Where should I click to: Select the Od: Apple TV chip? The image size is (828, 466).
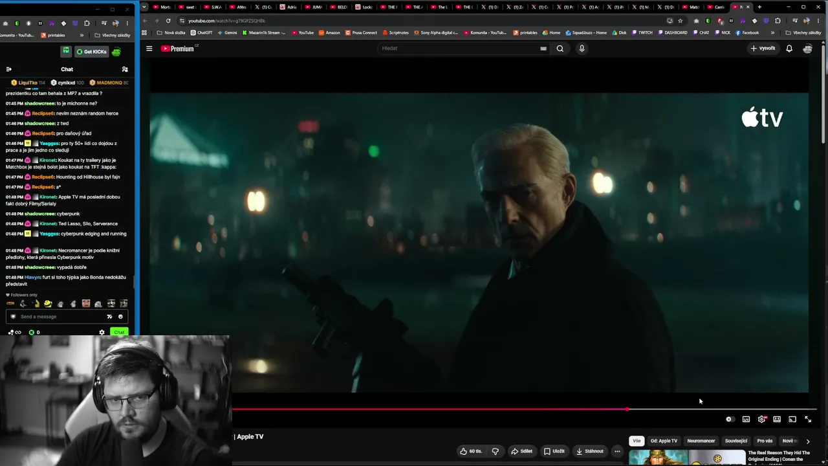point(664,441)
